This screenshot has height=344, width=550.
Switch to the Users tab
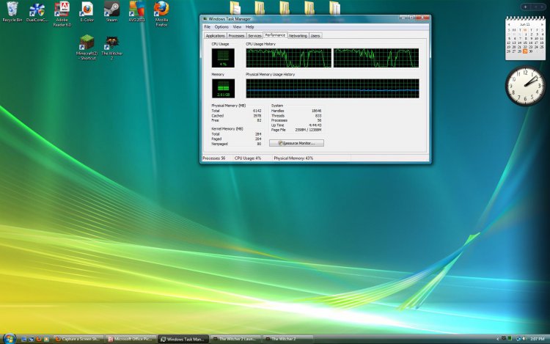(315, 36)
